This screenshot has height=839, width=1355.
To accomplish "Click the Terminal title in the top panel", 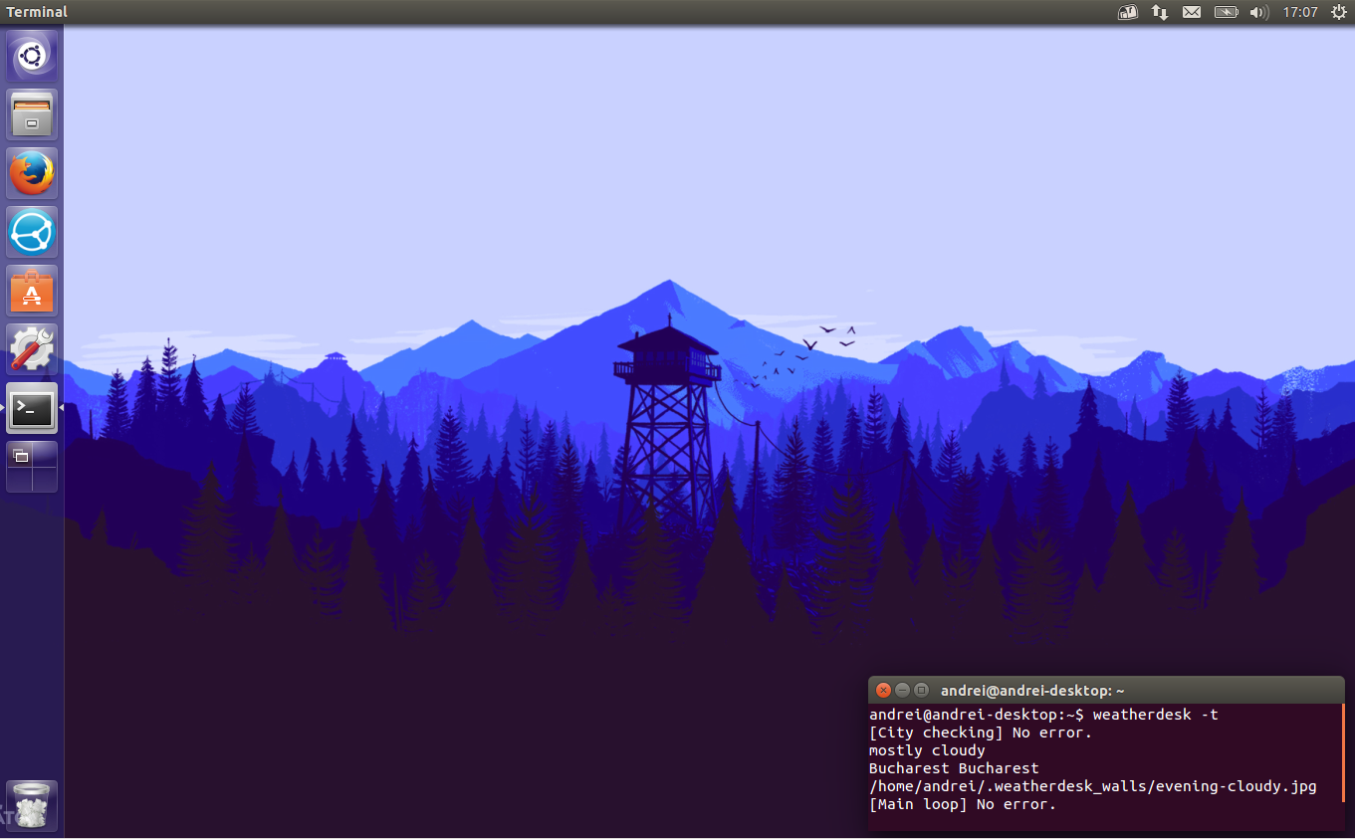I will click(37, 12).
